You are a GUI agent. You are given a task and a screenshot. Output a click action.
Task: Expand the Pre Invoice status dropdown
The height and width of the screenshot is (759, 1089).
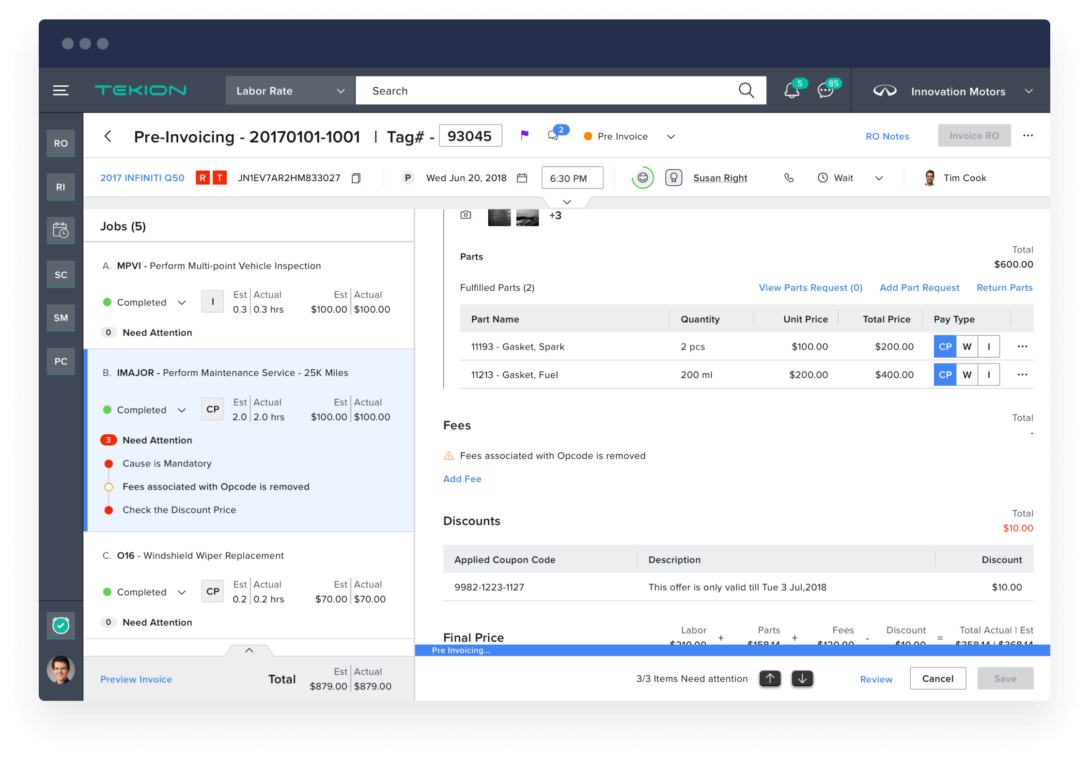point(670,136)
